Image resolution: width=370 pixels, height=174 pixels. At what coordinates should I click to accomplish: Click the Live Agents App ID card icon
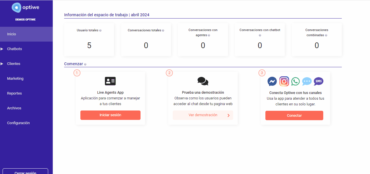click(x=110, y=81)
